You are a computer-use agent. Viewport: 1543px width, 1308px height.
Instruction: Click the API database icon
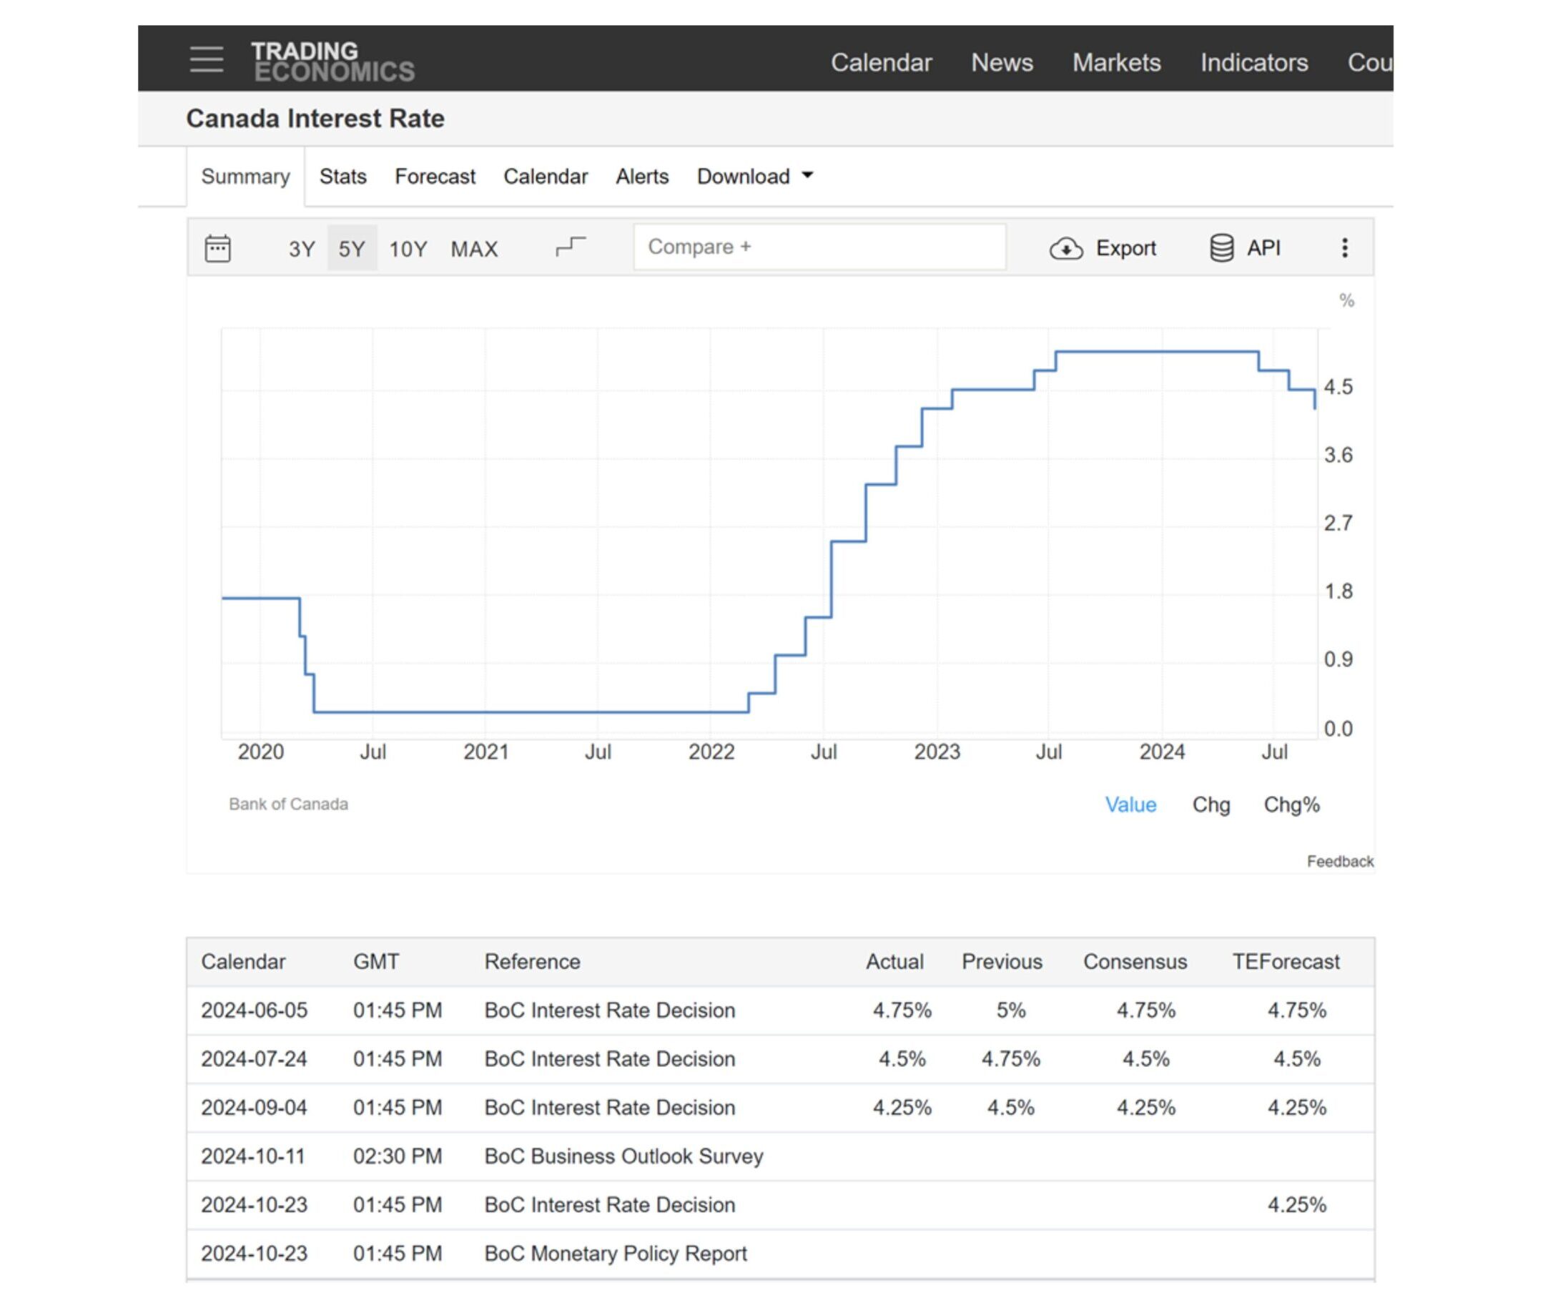coord(1221,248)
